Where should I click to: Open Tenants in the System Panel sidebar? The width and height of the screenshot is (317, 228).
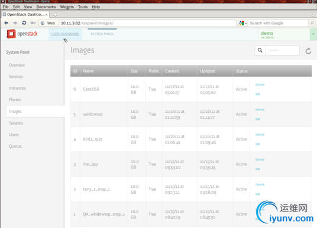click(x=16, y=123)
